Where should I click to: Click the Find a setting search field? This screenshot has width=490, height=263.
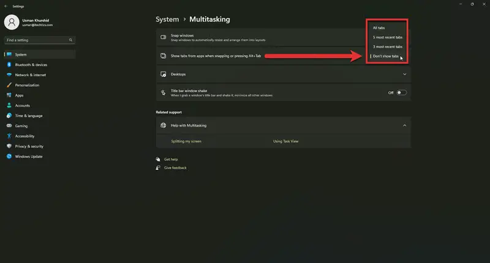click(x=40, y=40)
